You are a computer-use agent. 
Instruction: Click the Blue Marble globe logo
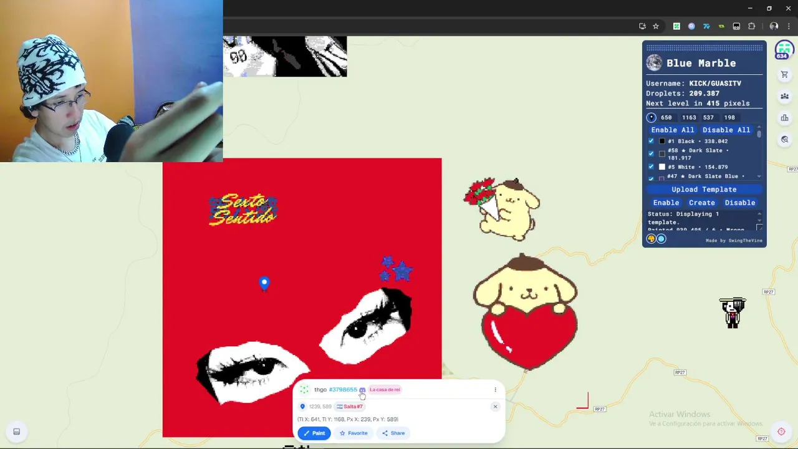point(654,62)
